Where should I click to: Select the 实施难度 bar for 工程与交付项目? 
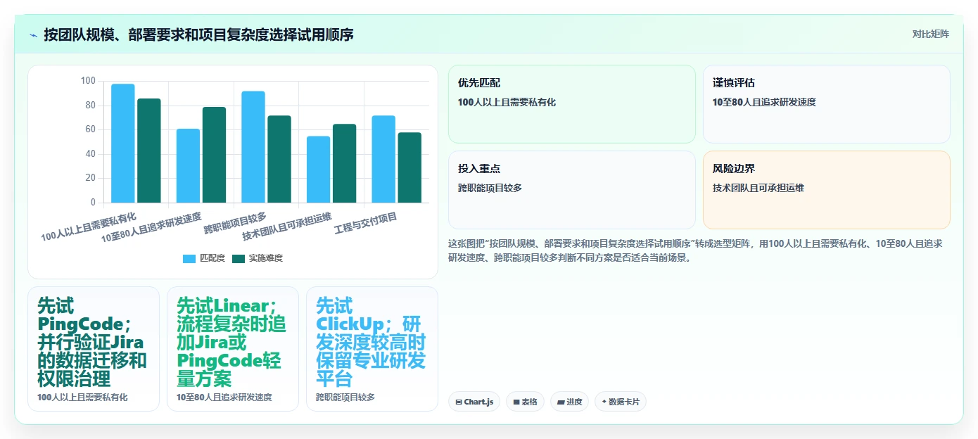[x=409, y=167]
